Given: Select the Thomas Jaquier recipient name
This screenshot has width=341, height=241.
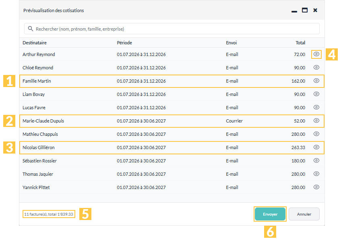Looking at the screenshot, I should click(38, 174).
